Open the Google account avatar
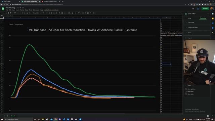Screen dimensions: 215x121 tap(212, 9)
